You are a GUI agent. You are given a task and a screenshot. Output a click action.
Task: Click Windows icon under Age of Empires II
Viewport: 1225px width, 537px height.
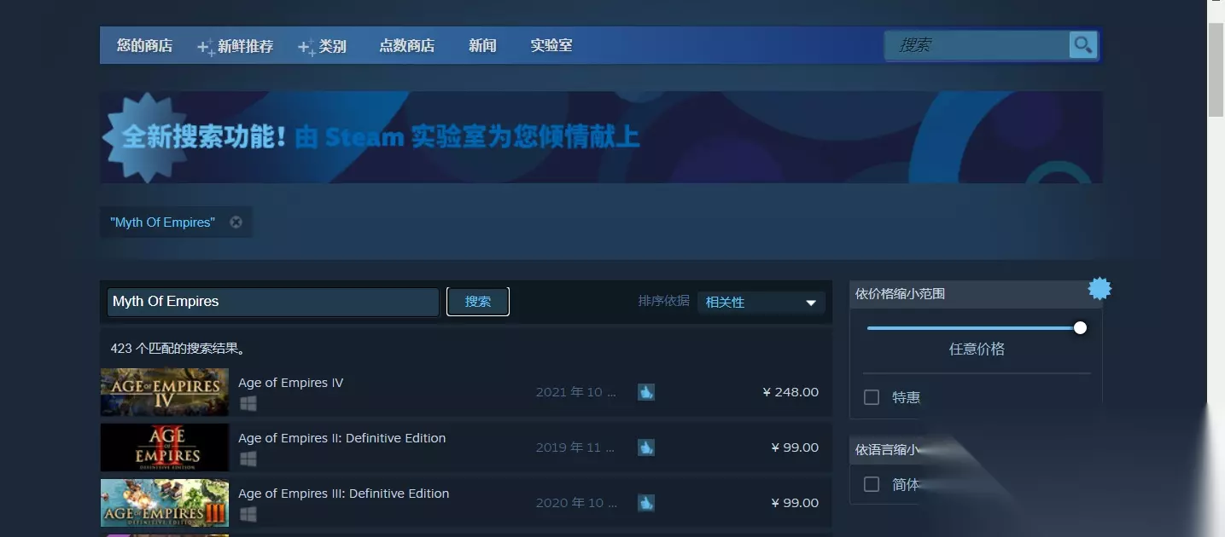[x=248, y=459]
